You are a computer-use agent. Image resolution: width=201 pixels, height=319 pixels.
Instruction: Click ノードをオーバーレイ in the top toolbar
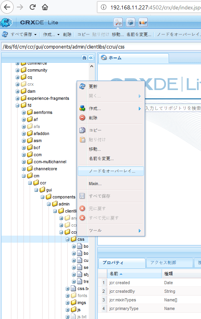(178, 34)
